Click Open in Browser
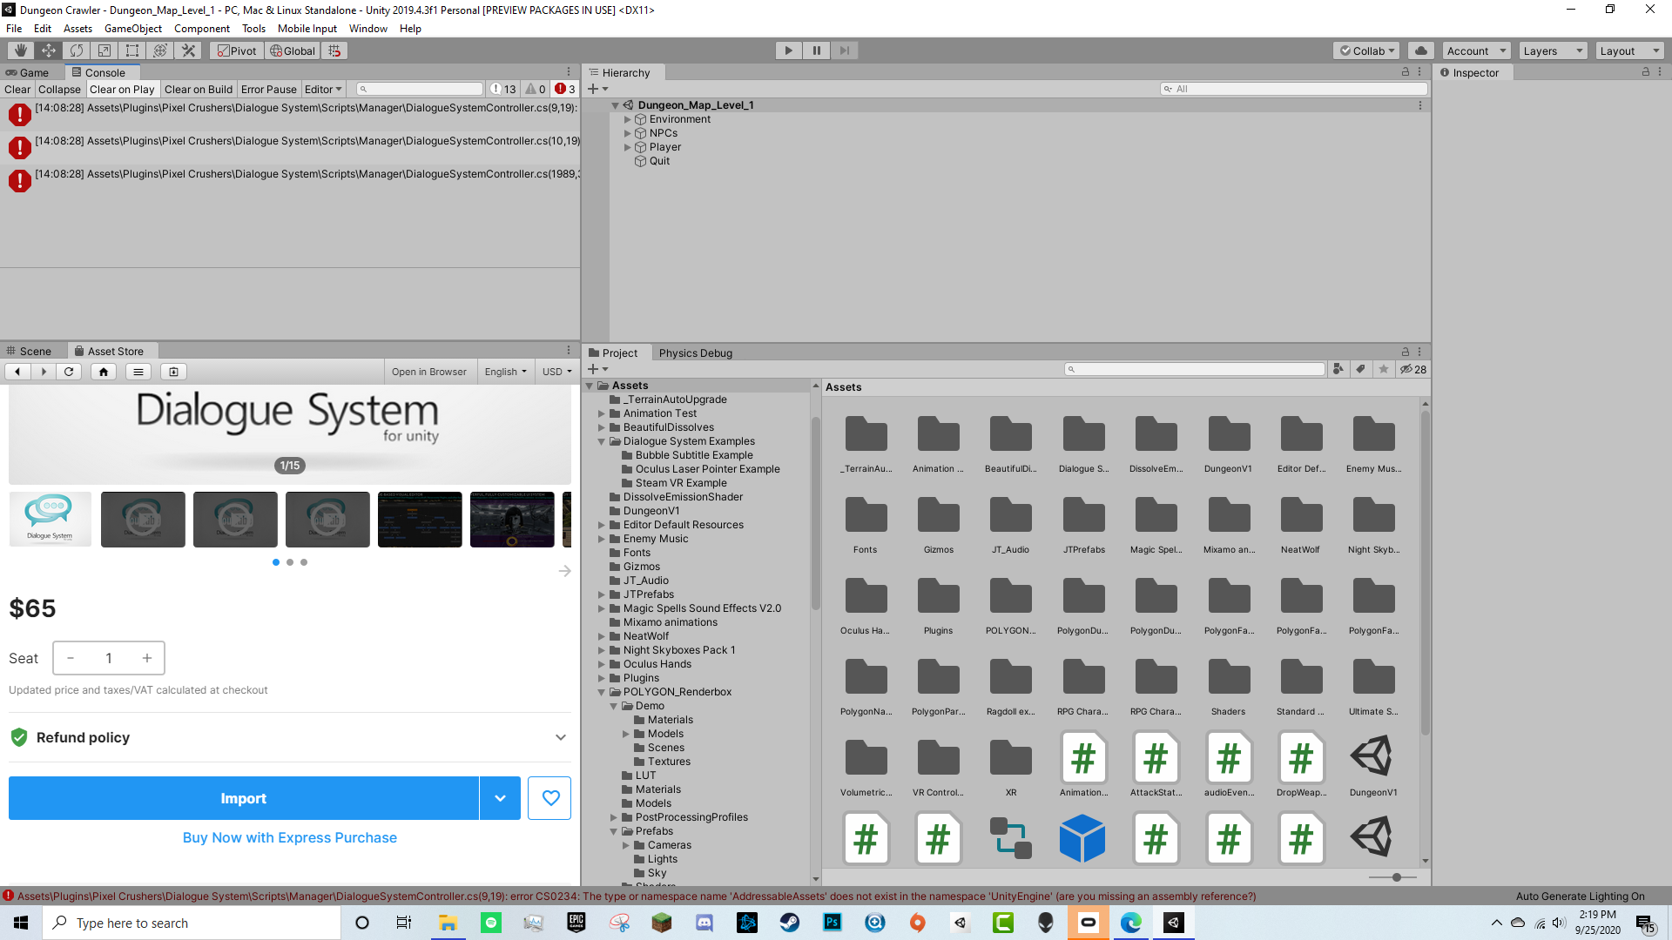This screenshot has height=940, width=1672. coord(428,372)
